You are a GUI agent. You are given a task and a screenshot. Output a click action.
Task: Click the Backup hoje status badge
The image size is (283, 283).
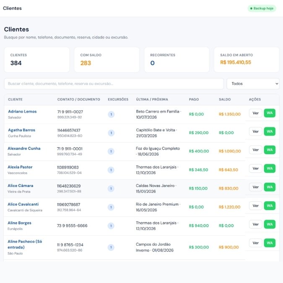(262, 8)
